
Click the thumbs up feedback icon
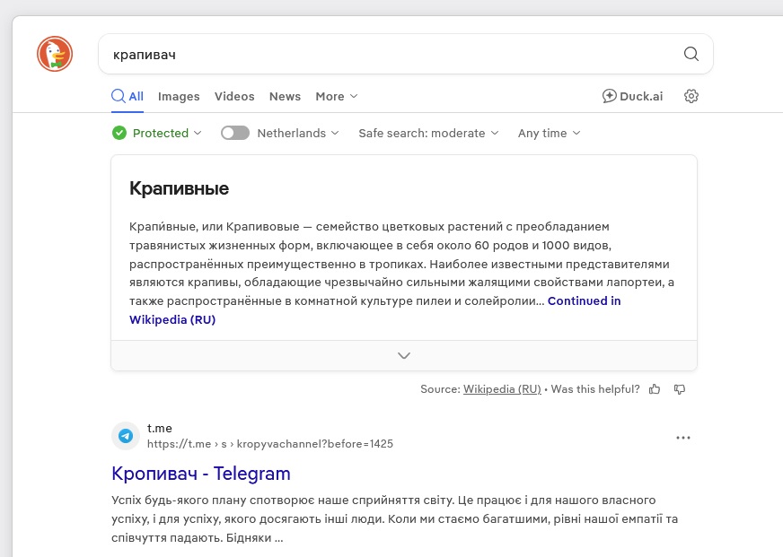coord(655,389)
